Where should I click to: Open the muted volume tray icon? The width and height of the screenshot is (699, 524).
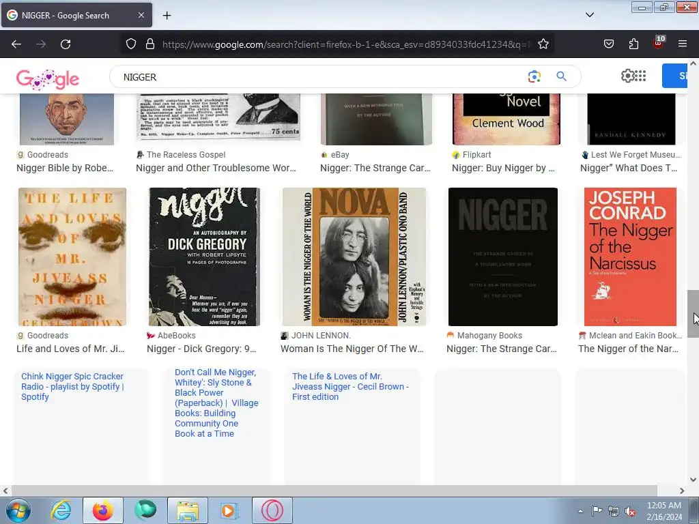click(x=630, y=511)
